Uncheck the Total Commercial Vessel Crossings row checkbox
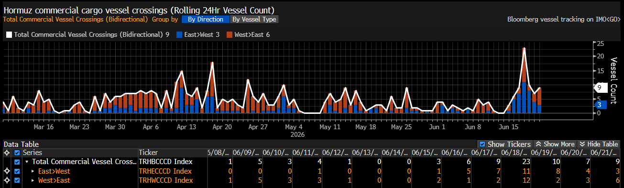The height and width of the screenshot is (188, 624). (x=18, y=162)
